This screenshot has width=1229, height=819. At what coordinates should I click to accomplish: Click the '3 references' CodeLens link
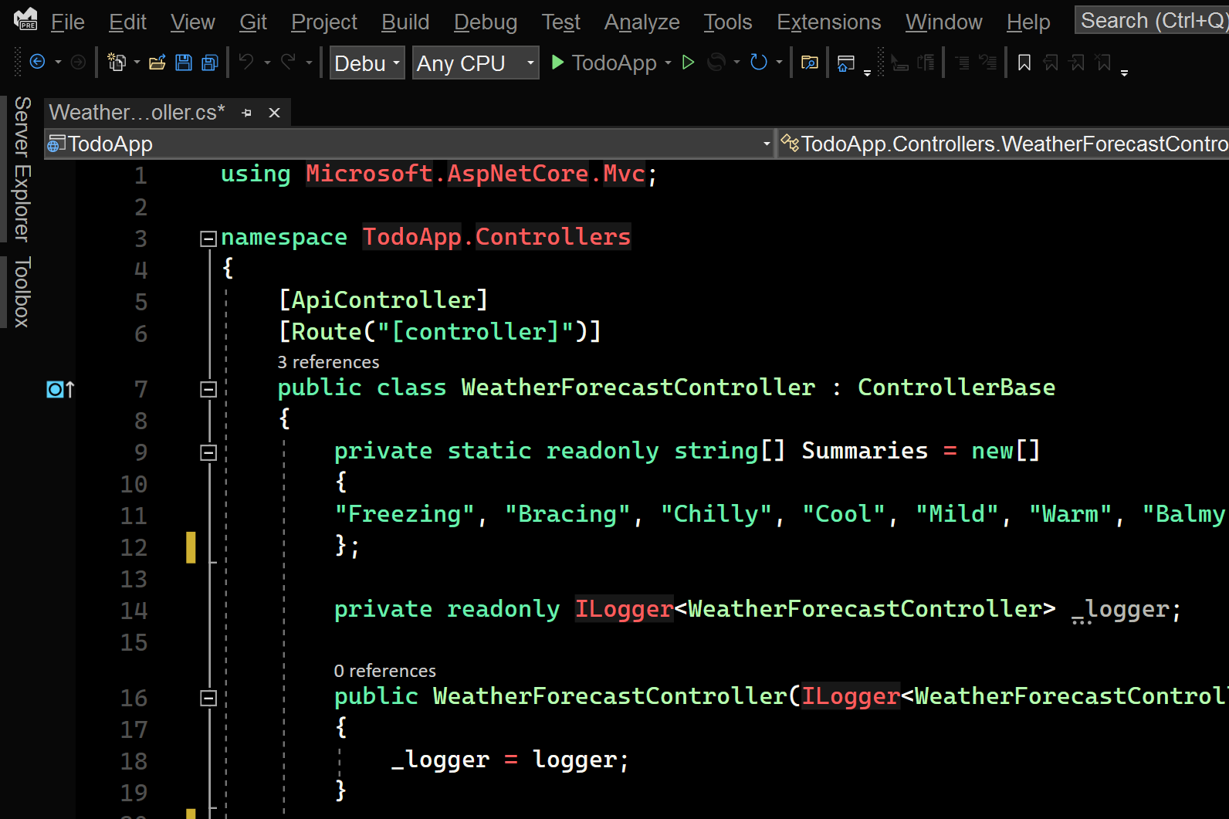click(x=328, y=362)
